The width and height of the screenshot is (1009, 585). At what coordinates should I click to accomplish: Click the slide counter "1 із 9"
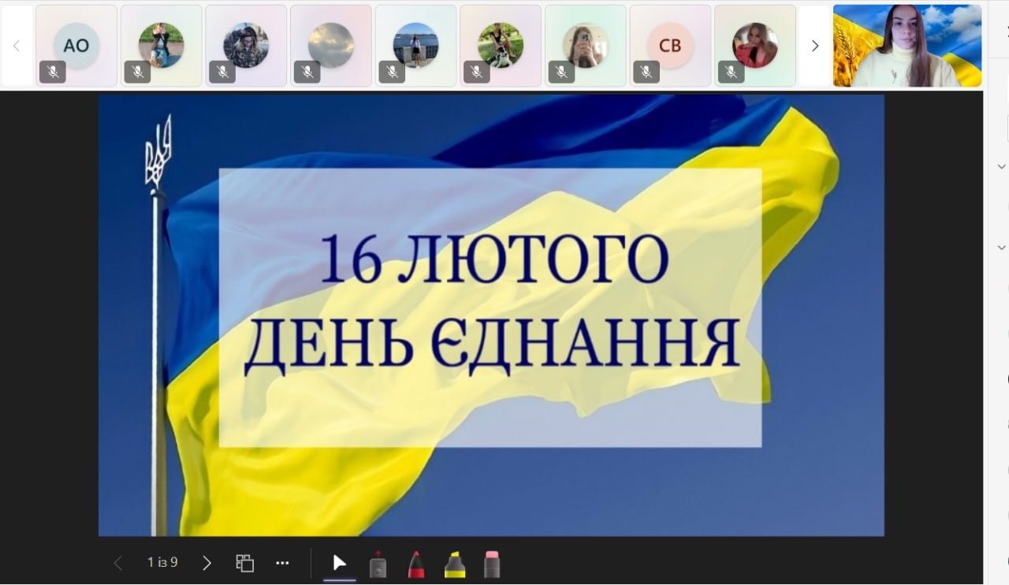point(162,563)
